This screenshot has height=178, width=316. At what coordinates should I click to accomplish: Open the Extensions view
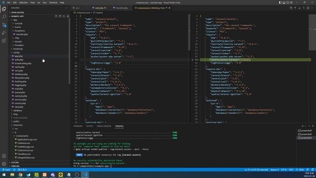4,41
